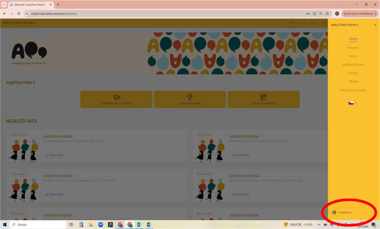
Task: Click the ANGLIČTINA PRAHA 9 page header title
Action: 19,23
